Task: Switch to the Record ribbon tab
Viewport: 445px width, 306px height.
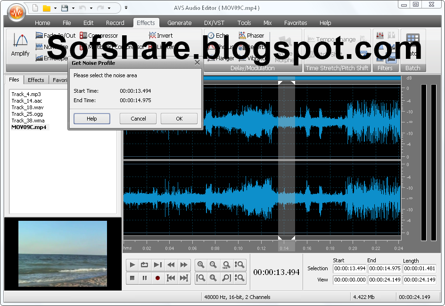Action: point(115,23)
